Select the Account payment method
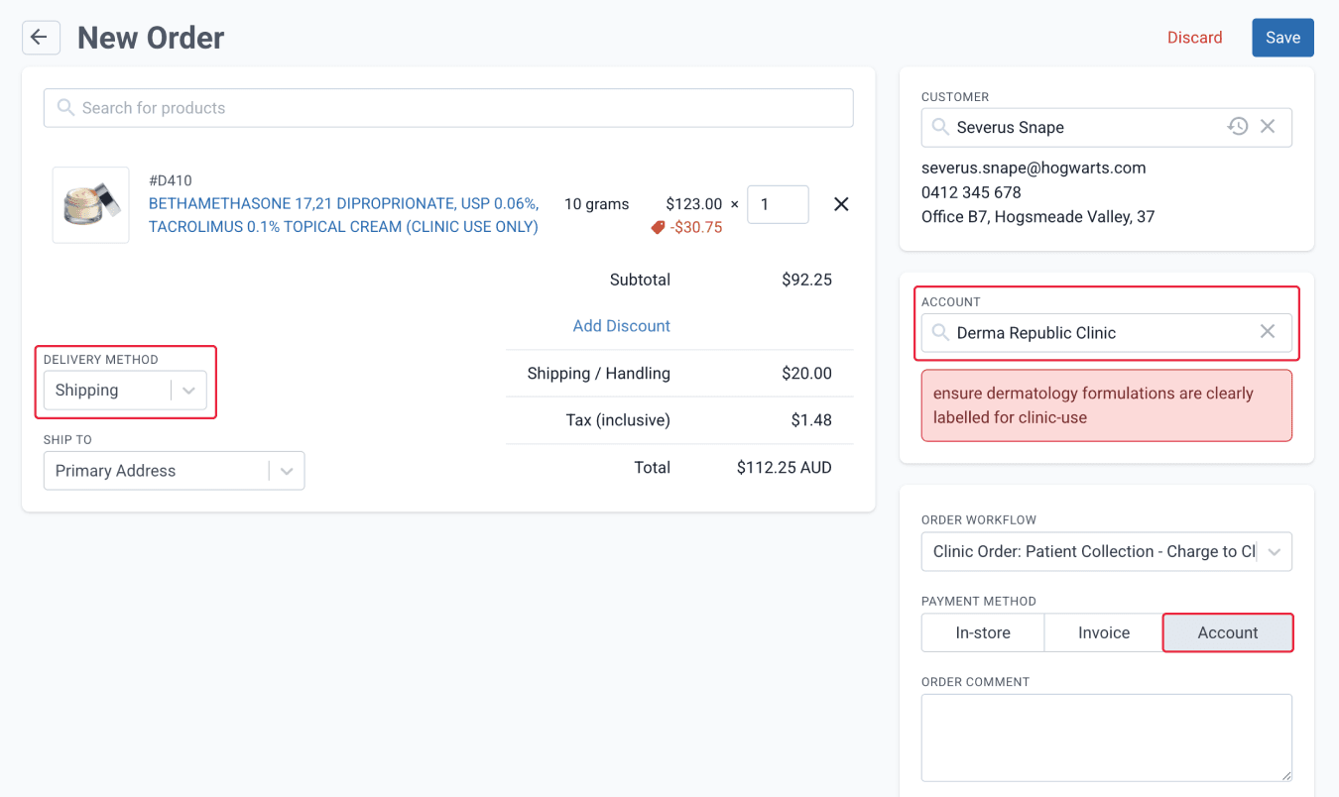 (x=1228, y=632)
